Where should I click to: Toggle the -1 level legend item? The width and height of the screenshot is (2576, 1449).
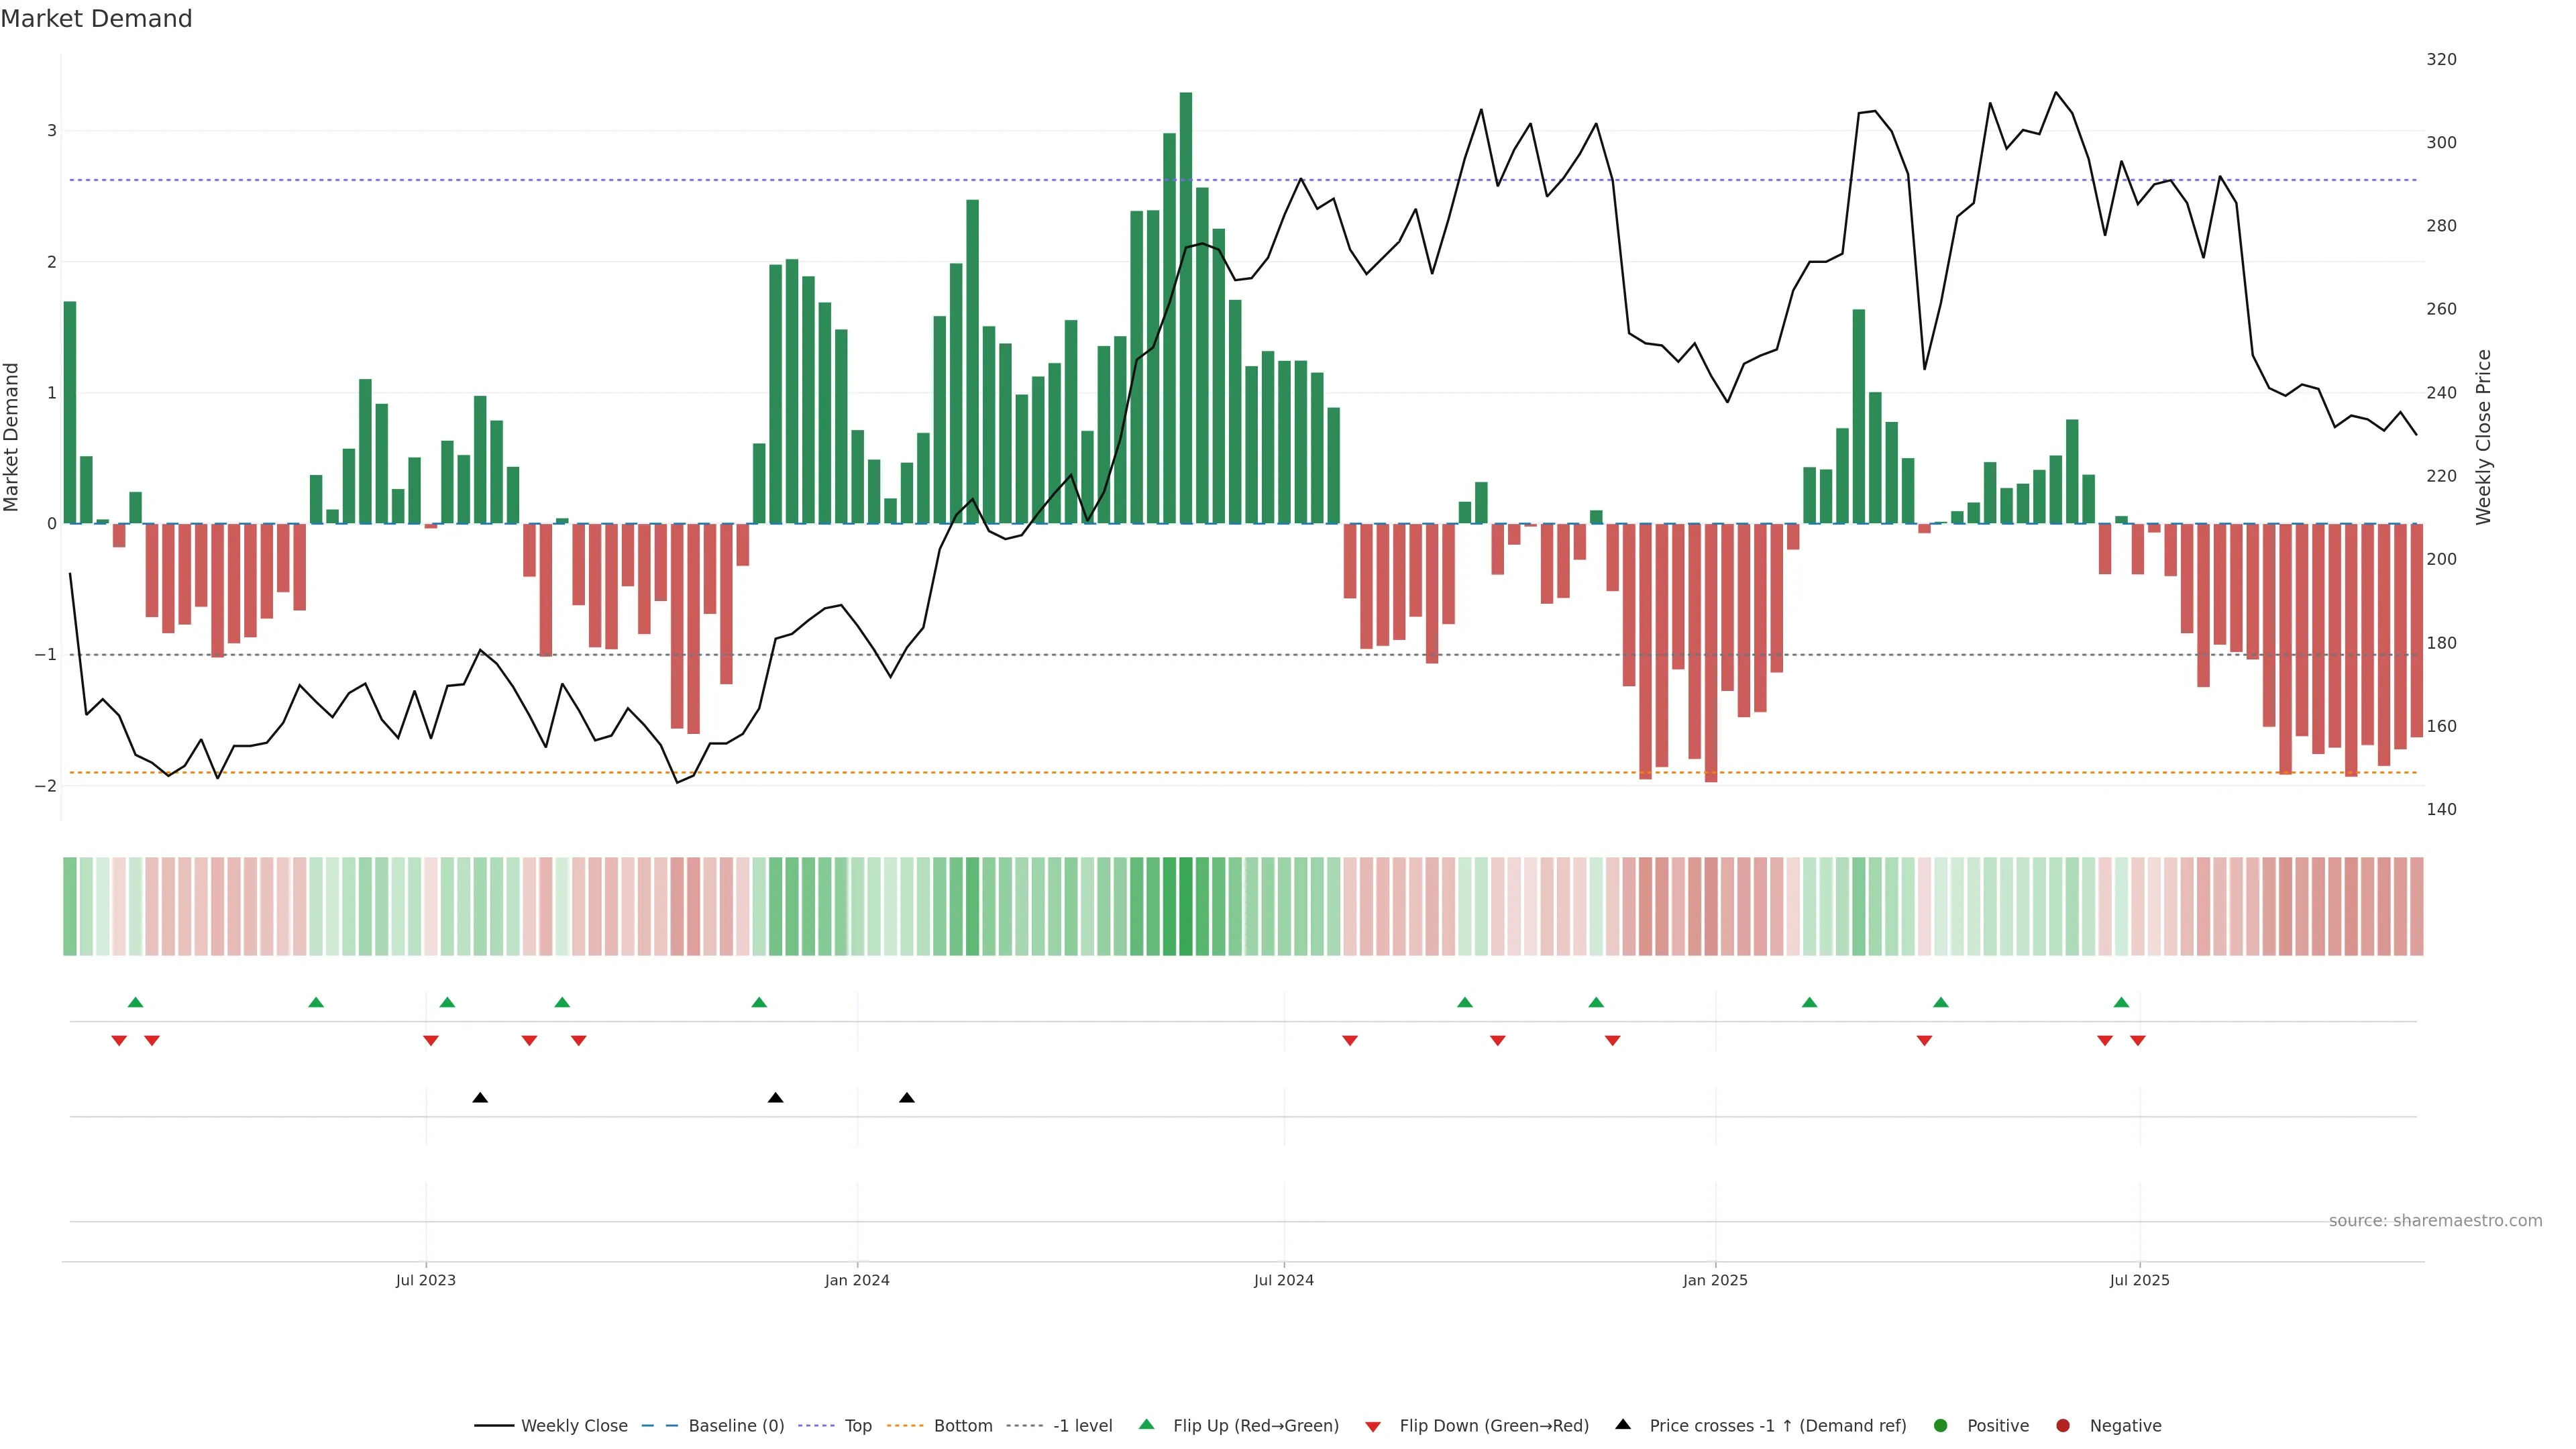[1082, 1425]
